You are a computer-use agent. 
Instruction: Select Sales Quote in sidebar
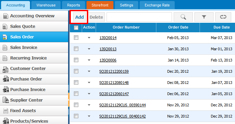point(34,26)
